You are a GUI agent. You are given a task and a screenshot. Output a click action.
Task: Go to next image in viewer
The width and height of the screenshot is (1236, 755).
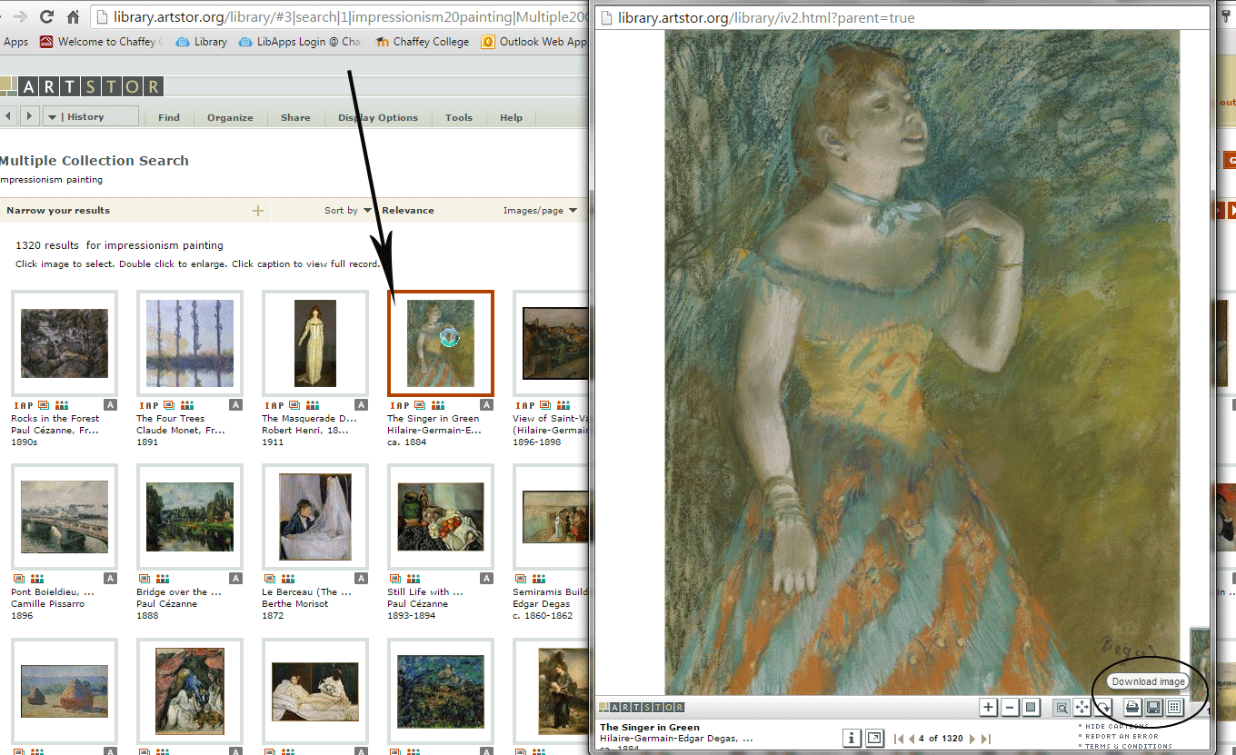pos(972,739)
